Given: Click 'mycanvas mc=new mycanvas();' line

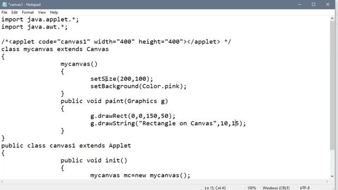Looking at the screenshot, I should [x=140, y=175].
